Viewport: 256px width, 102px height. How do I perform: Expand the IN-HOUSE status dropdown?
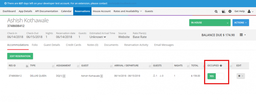tap(210, 23)
